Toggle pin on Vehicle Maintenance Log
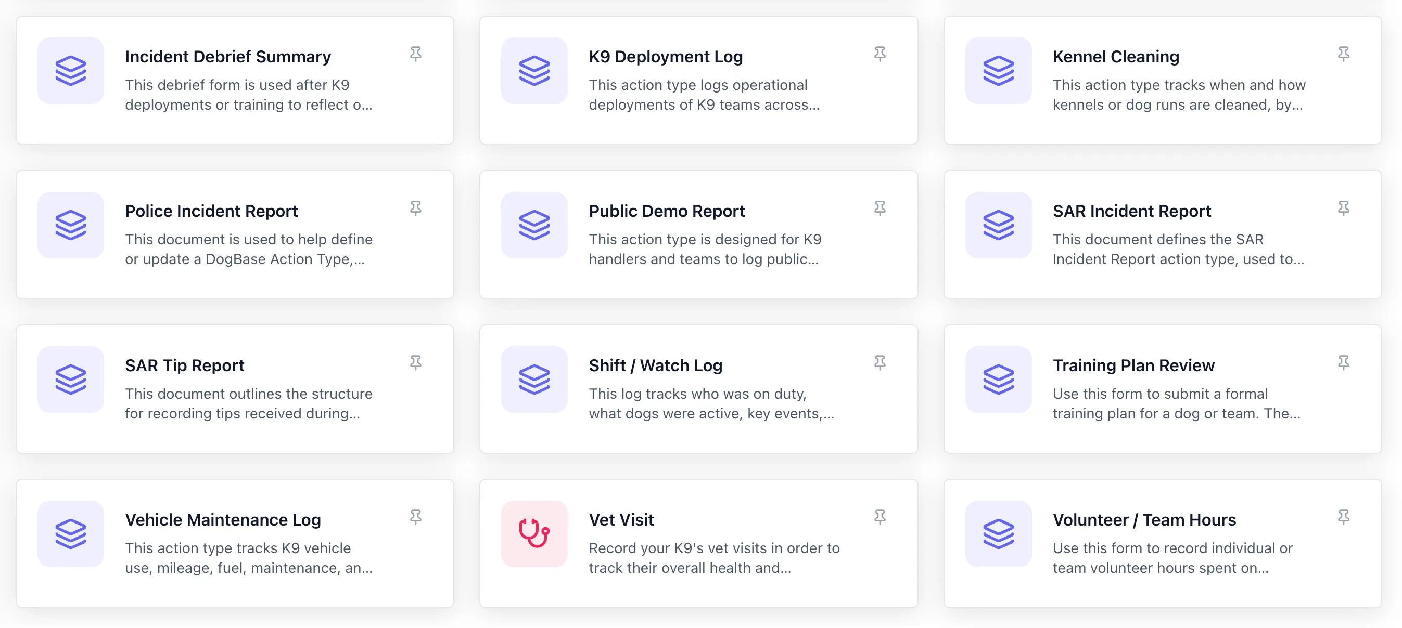Viewport: 1402px width, 628px height. pos(416,517)
